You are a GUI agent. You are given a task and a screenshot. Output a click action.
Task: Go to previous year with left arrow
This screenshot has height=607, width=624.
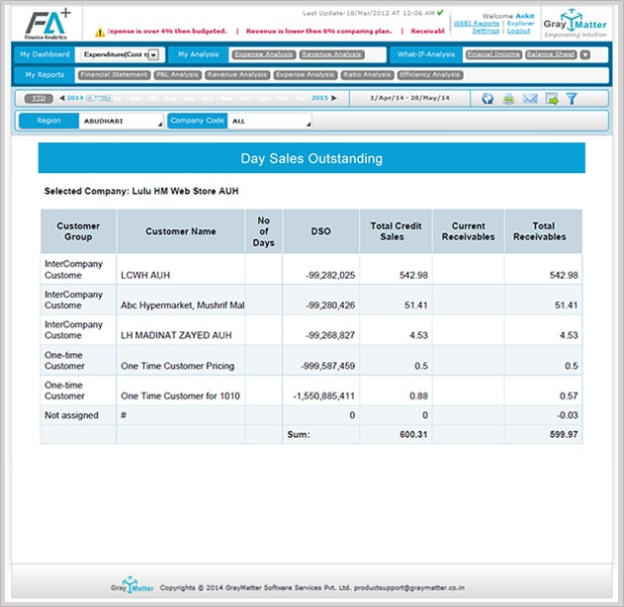pos(62,98)
